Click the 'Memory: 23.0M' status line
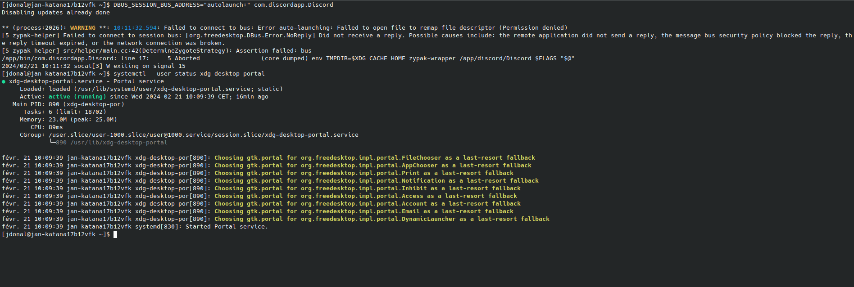This screenshot has width=854, height=287. coord(68,120)
